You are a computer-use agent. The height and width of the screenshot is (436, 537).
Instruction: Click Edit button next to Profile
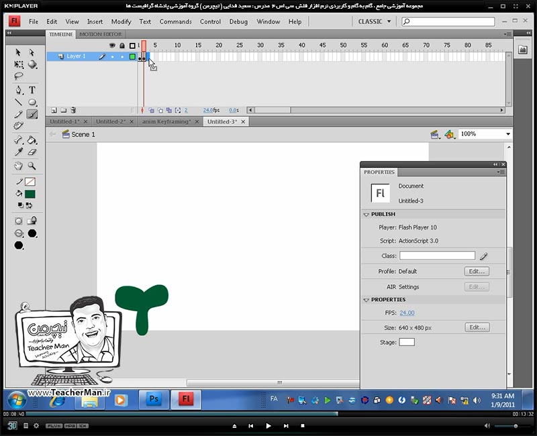477,272
